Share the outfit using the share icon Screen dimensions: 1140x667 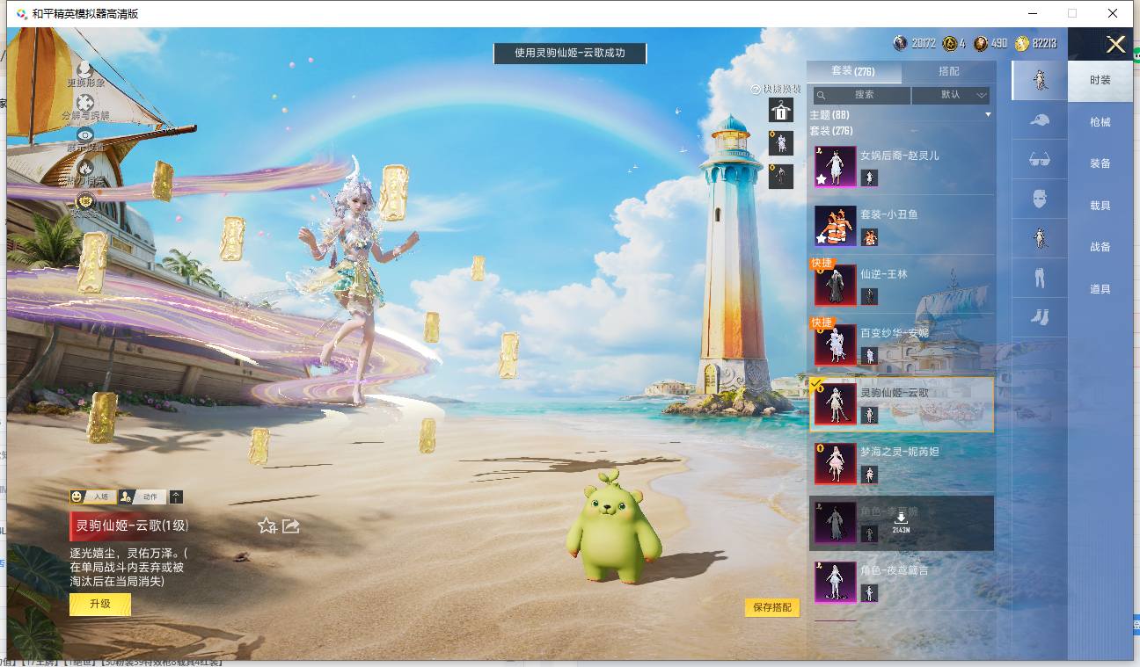[x=291, y=526]
